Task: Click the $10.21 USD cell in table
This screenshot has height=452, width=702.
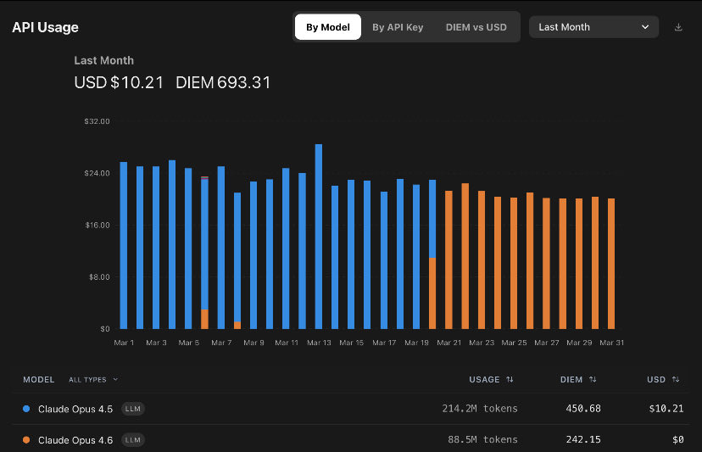Action: pos(666,409)
